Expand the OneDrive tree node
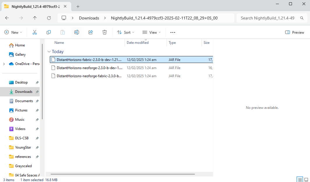310x182 pixels. point(4,64)
